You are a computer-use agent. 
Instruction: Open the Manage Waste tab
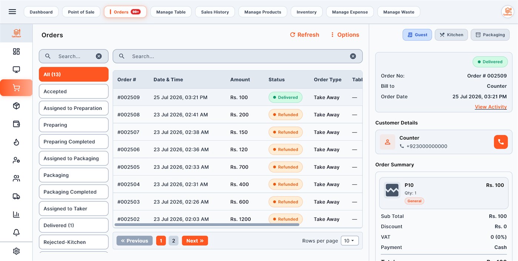coord(399,12)
